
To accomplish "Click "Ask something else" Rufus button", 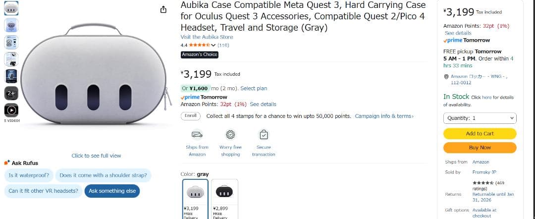I will click(x=112, y=191).
